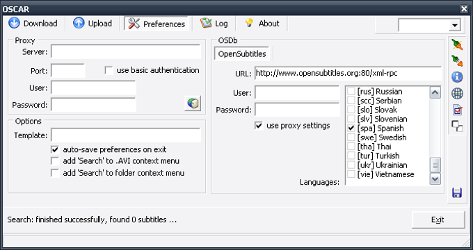The height and width of the screenshot is (250, 473).
Task: Close the OSCAR window
Action: click(x=464, y=9)
